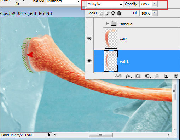
Task: Open the Opacity slider arrow
Action: pos(155,4)
